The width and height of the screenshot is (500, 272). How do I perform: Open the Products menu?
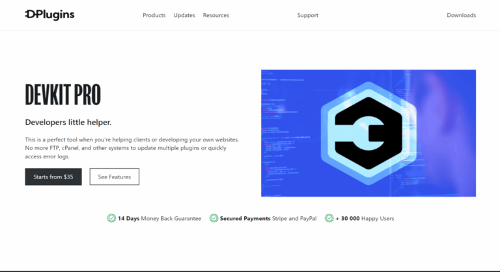coord(154,16)
